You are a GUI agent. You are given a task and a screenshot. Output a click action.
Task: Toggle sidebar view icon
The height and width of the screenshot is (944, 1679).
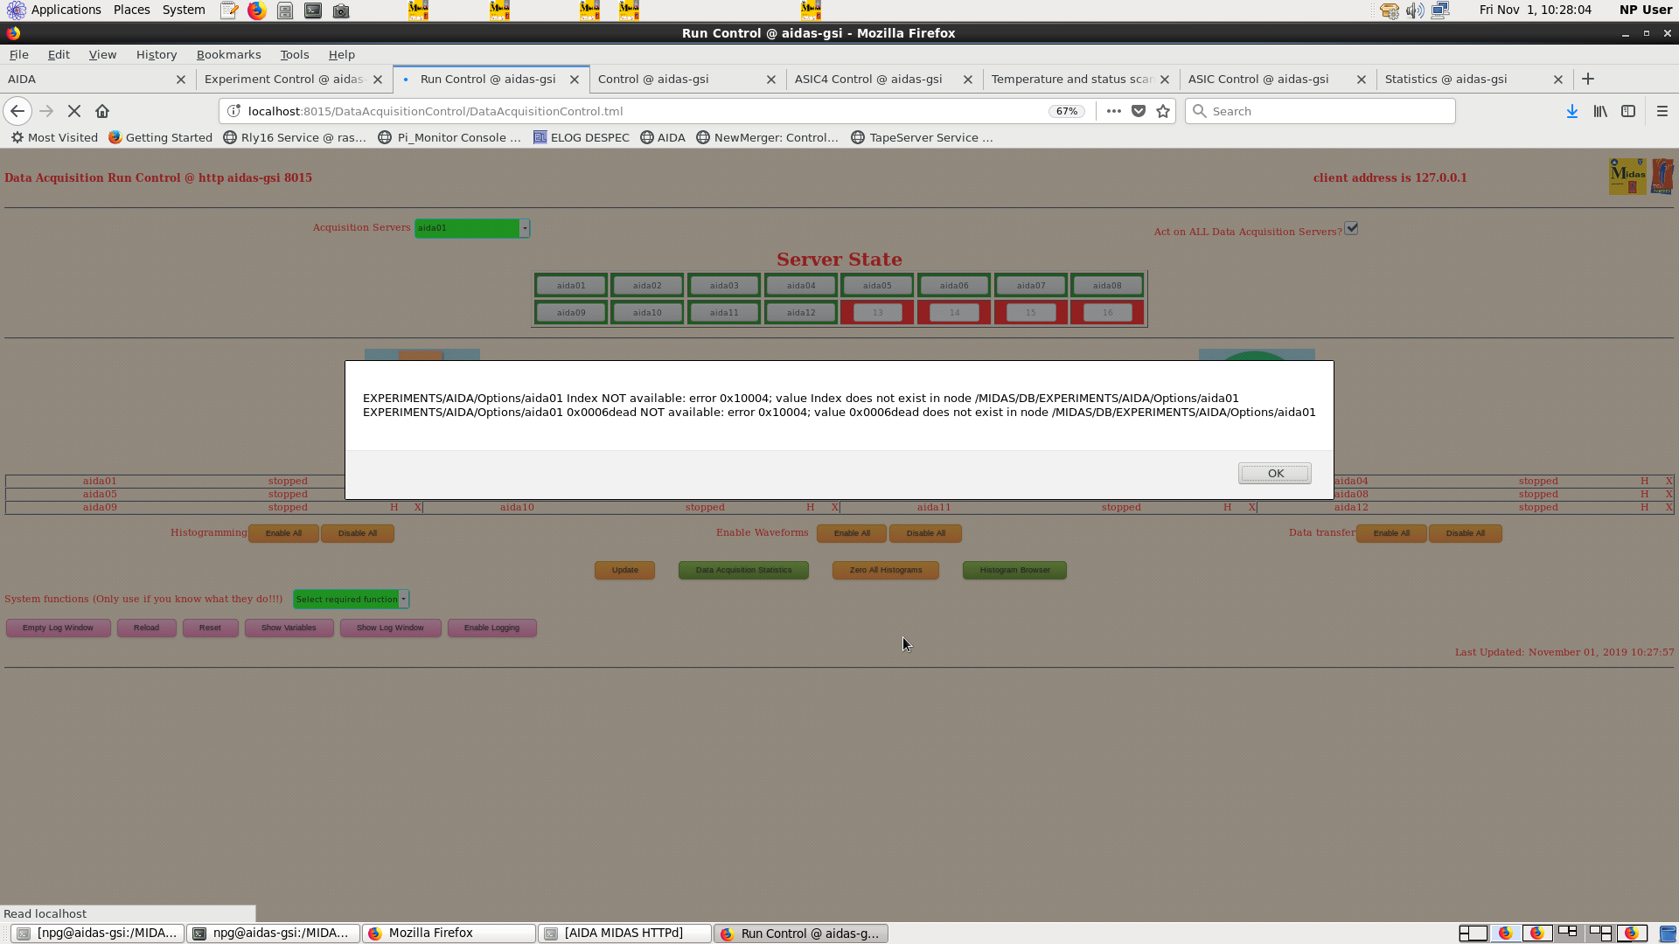point(1627,111)
